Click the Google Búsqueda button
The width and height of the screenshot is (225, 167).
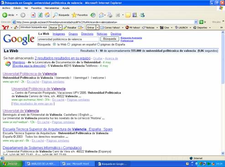[110, 39]
